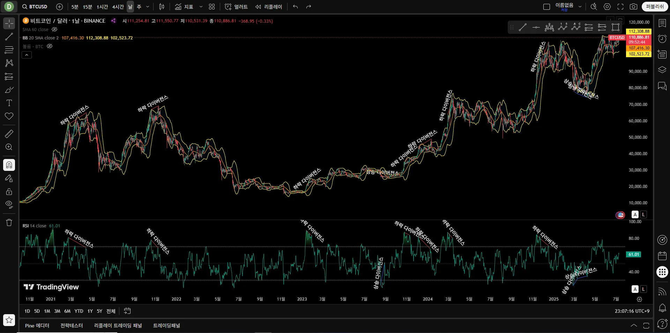
Task: Open the Pine editor tab
Action: pos(37,325)
